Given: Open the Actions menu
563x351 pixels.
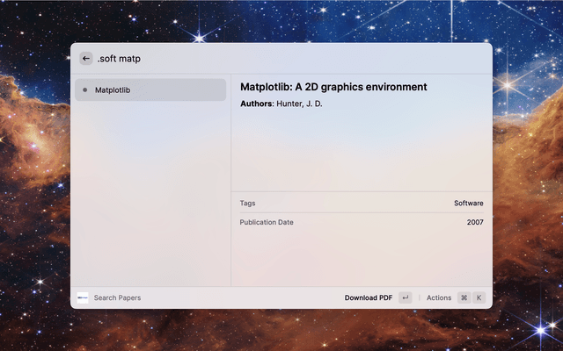Looking at the screenshot, I should tap(438, 297).
